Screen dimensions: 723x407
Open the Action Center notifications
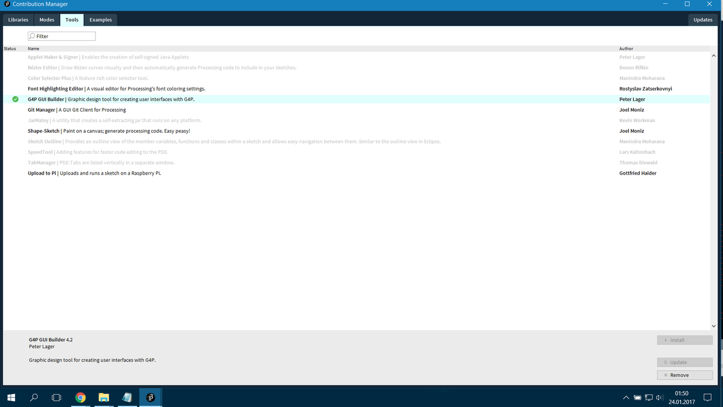(707, 397)
